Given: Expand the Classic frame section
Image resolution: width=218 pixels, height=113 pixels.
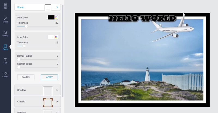Looking at the screenshot, I should pos(57,102).
